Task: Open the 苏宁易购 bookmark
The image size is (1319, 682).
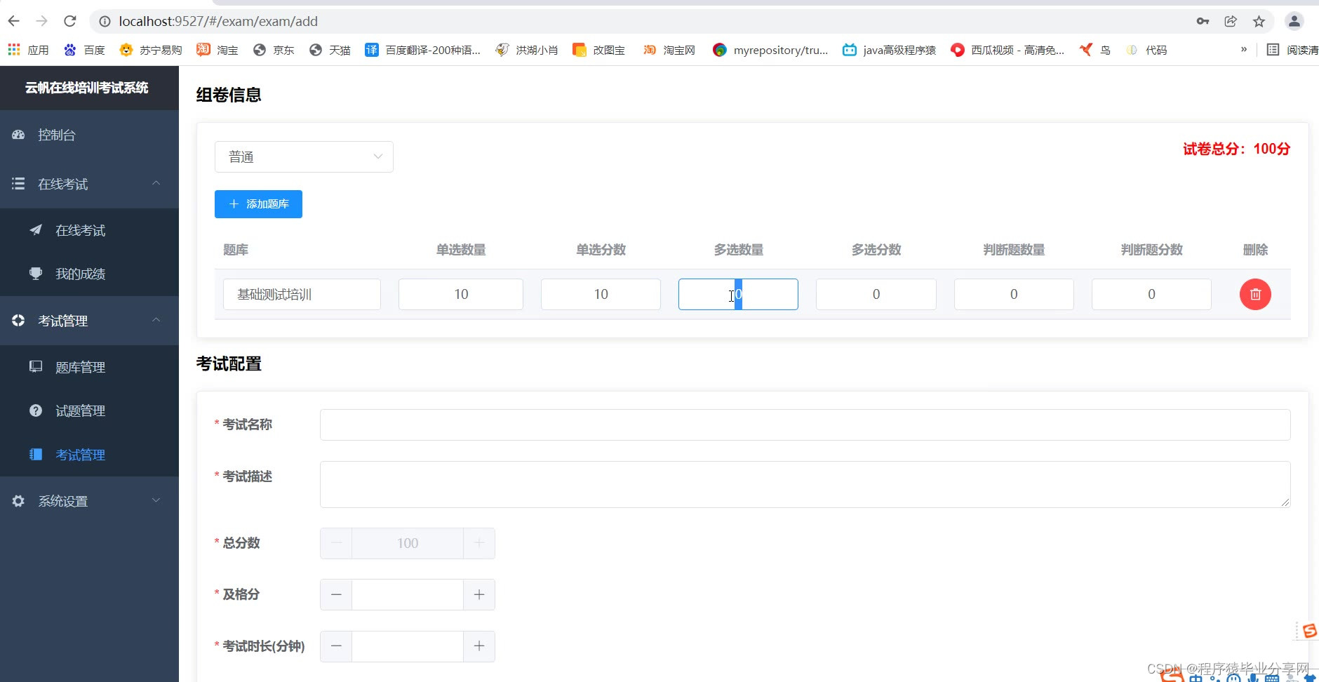Action: click(151, 50)
